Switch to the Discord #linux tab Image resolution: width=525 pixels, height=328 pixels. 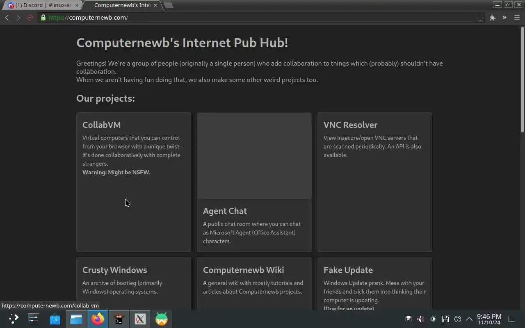43,5
